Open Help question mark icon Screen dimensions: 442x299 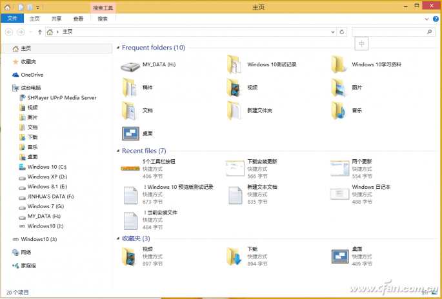(436, 19)
